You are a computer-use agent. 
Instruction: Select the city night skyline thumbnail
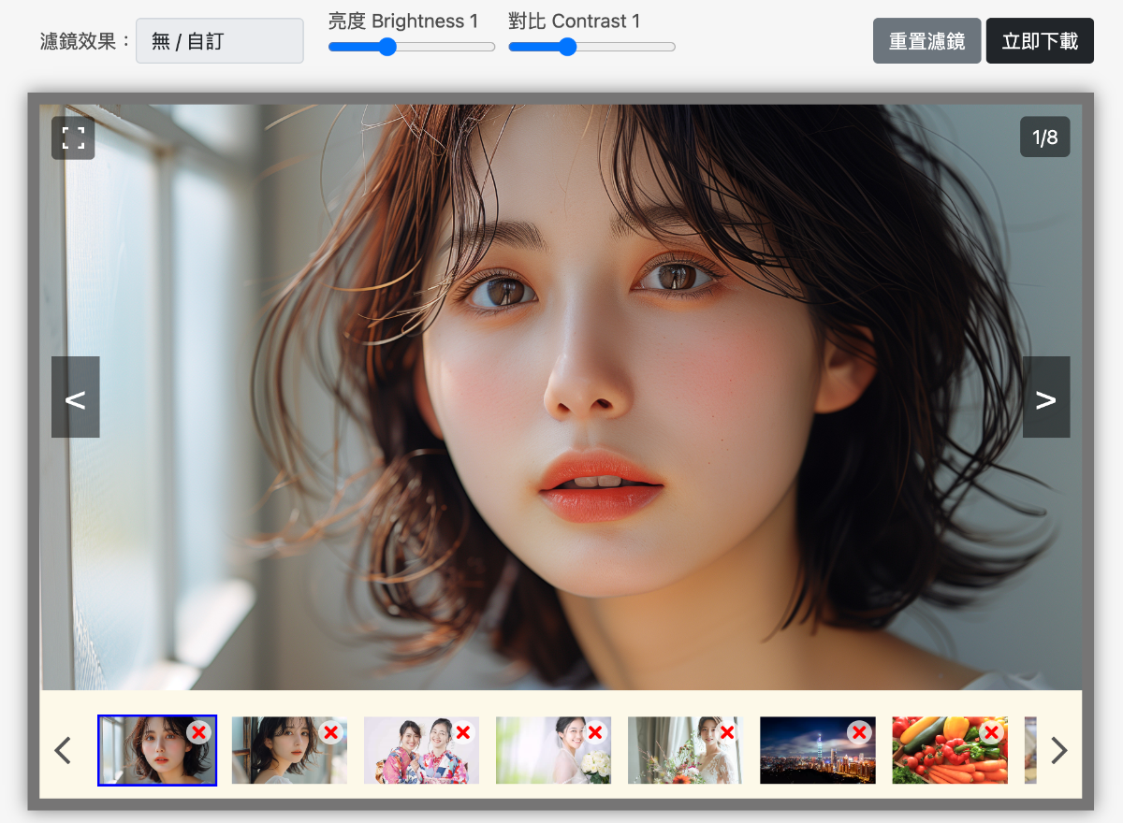click(x=805, y=758)
